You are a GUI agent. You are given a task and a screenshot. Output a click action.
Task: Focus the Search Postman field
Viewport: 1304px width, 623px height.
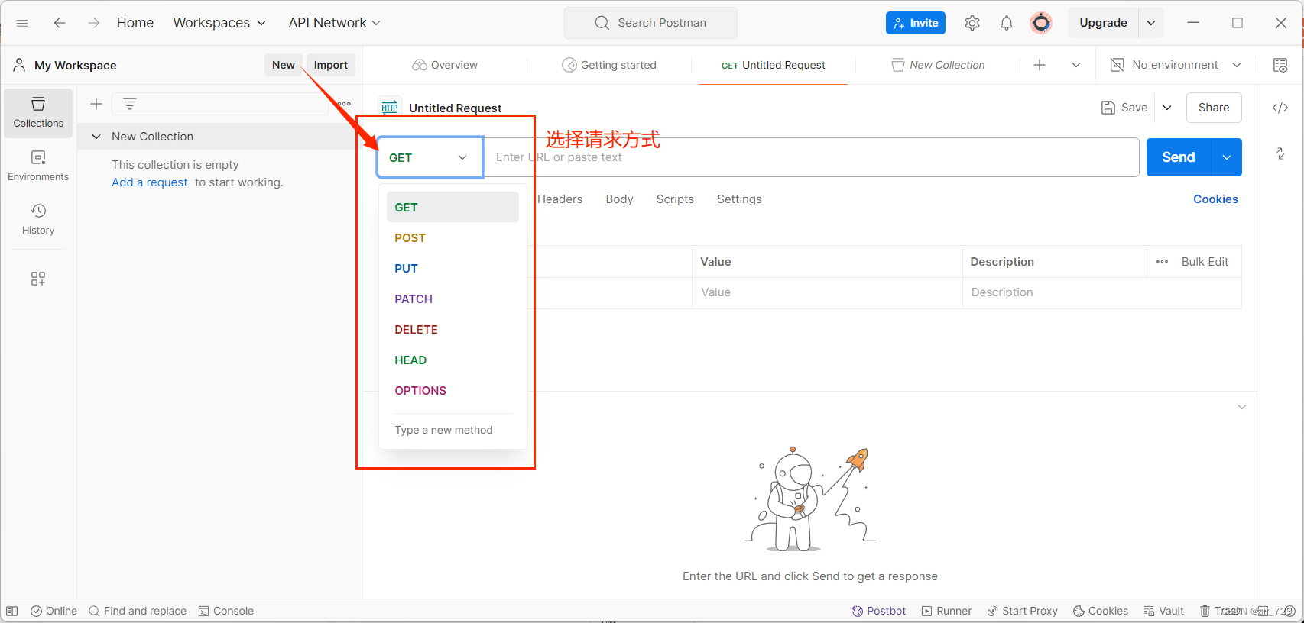(650, 23)
